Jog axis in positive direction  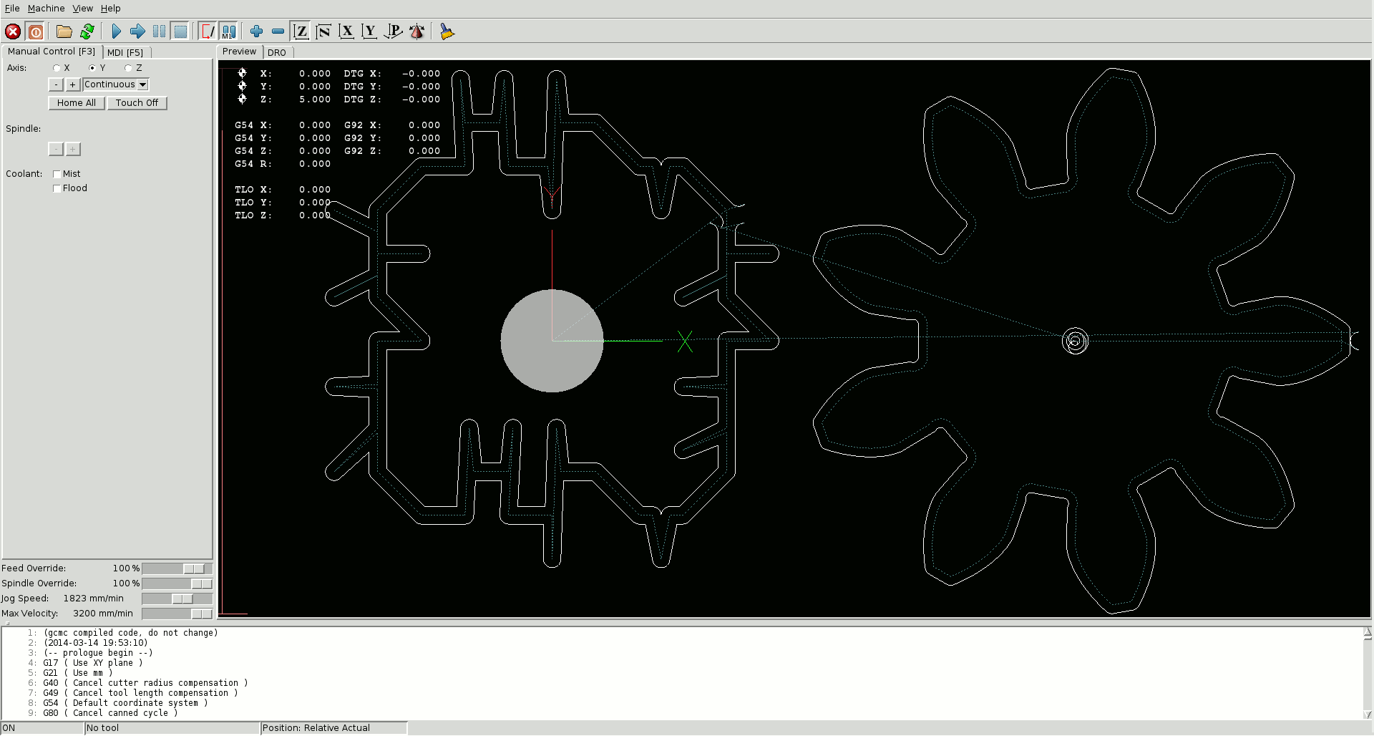coord(72,84)
